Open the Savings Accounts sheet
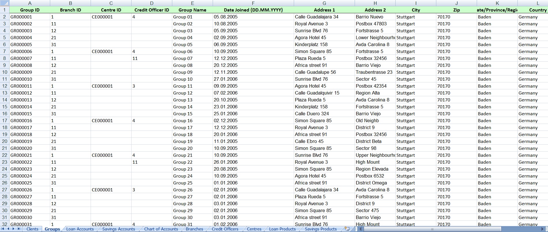Image resolution: width=548 pixels, height=232 pixels. click(119, 229)
